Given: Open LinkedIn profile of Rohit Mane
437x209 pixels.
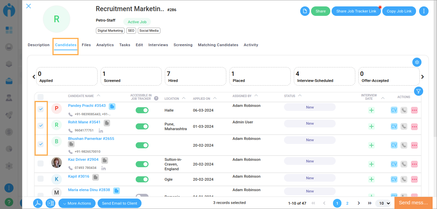Looking at the screenshot, I should [101, 130].
